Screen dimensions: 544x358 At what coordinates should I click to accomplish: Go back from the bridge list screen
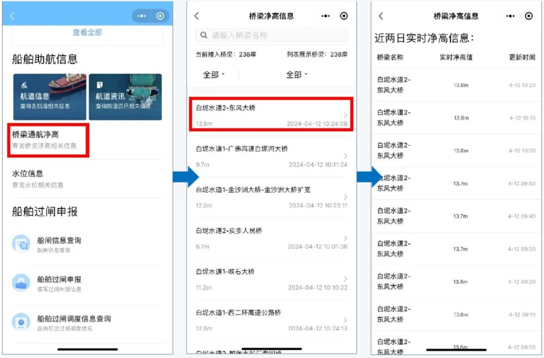pos(197,16)
